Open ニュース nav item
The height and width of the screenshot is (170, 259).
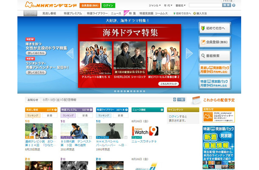pyautogui.click(x=116, y=14)
